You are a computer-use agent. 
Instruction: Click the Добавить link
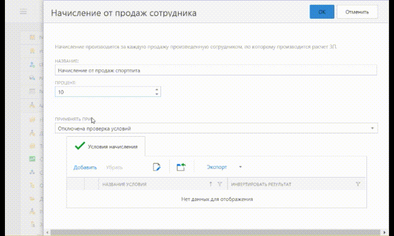pos(85,167)
